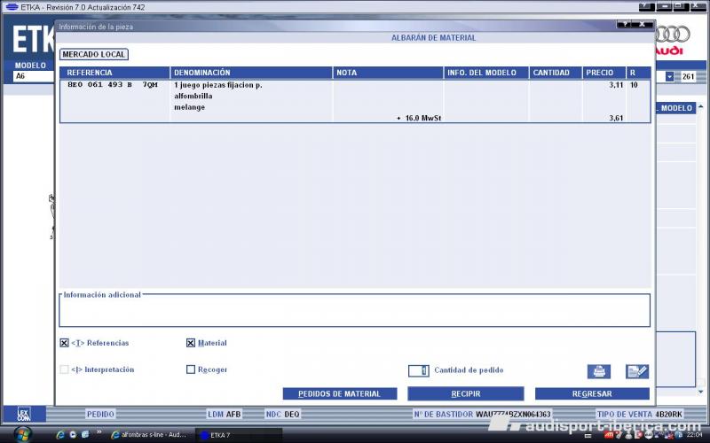Click the MERCADO LOCAL button
This screenshot has width=710, height=443.
click(x=94, y=54)
